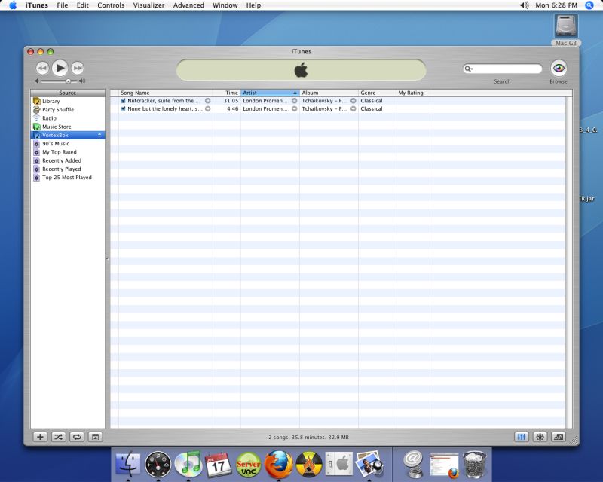
Task: Click the iTunes window resize grip
Action: [574, 440]
